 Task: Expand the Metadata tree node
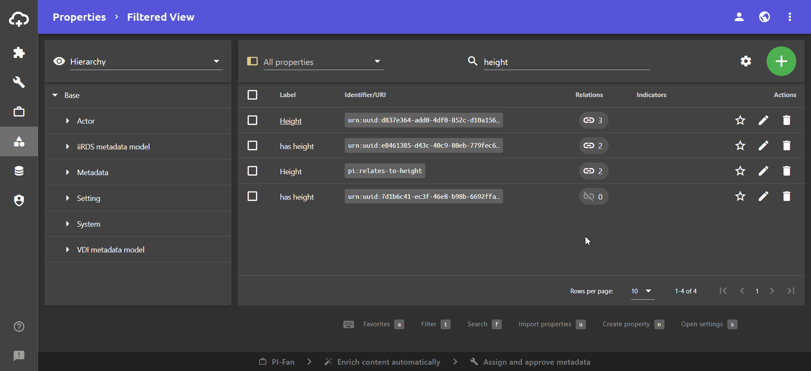point(68,173)
